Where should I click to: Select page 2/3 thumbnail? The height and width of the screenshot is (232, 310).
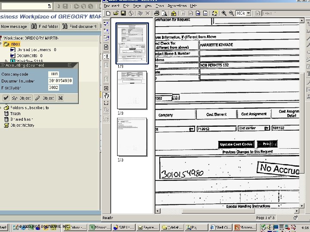(x=132, y=90)
